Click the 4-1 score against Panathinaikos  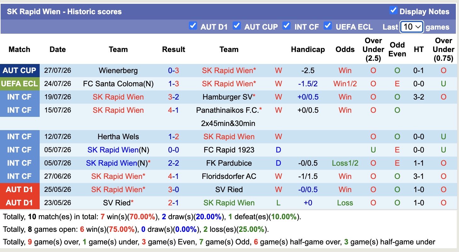173,110
